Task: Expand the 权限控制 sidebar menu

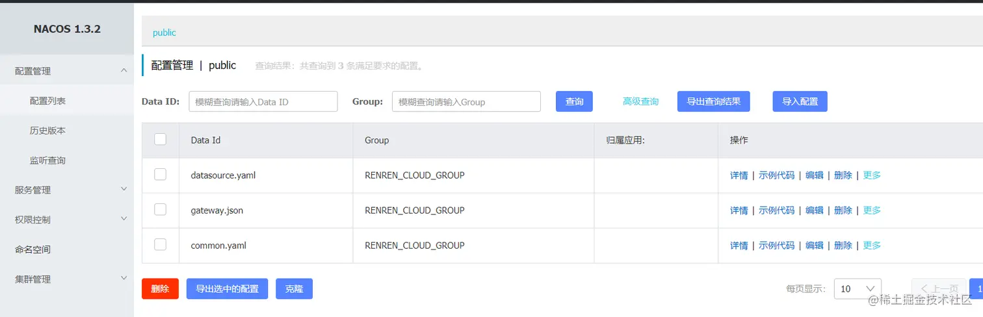Action: pos(67,220)
